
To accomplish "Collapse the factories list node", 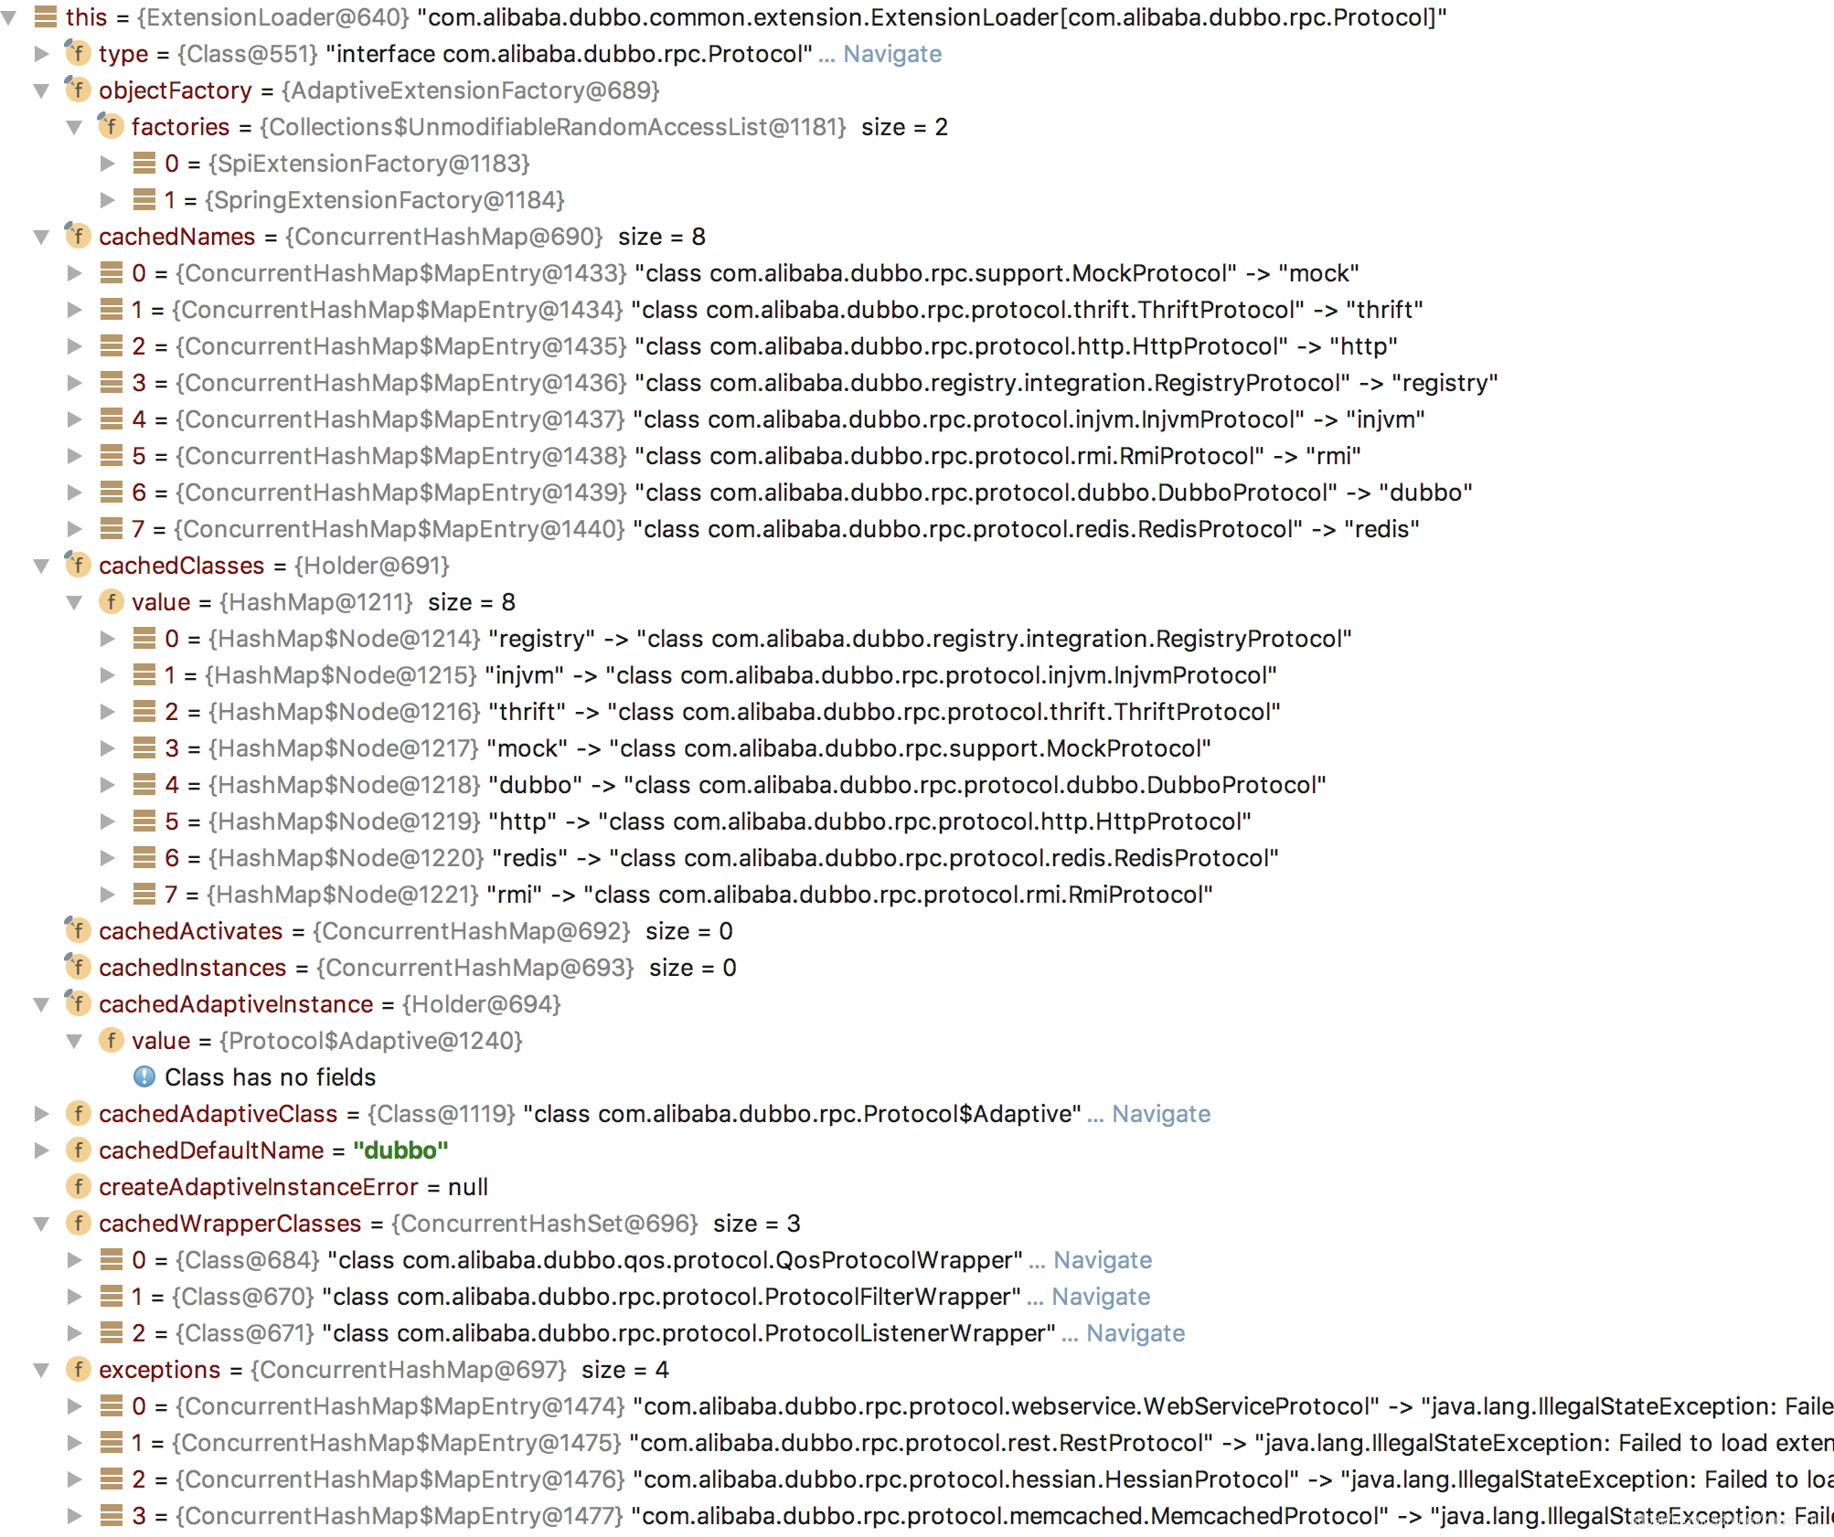I will coord(75,127).
